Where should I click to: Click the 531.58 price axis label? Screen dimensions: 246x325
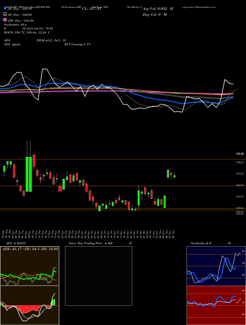240,196
